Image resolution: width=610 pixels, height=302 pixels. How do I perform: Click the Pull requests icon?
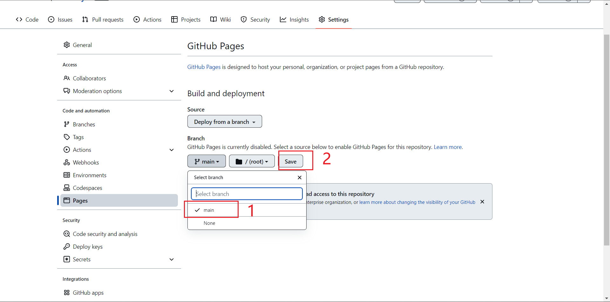[x=85, y=20]
